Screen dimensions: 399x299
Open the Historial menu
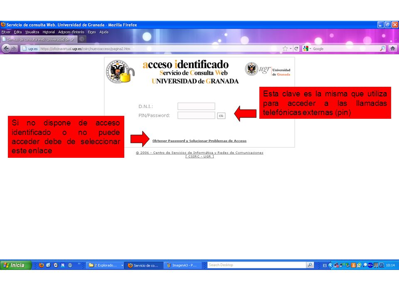point(49,32)
